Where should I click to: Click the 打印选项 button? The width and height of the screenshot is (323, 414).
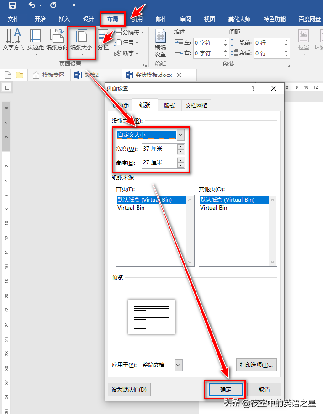tap(256, 365)
